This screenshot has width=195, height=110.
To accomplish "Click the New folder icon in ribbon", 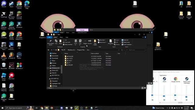I will [95, 41].
